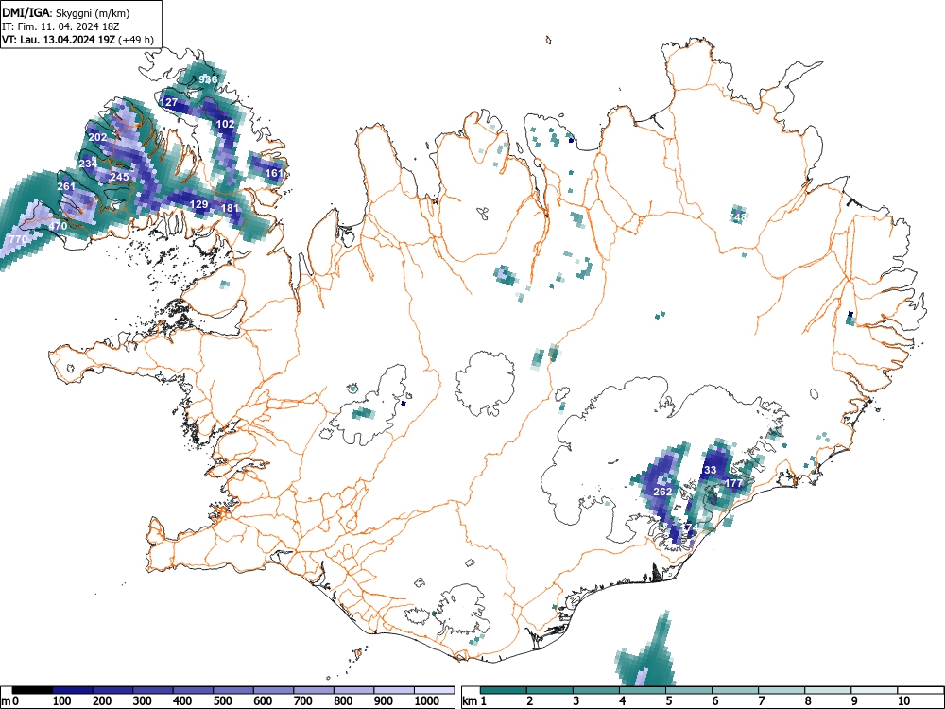The width and height of the screenshot is (945, 709).
Task: Click the 'm' unit label of the left legend
Action: (6, 701)
